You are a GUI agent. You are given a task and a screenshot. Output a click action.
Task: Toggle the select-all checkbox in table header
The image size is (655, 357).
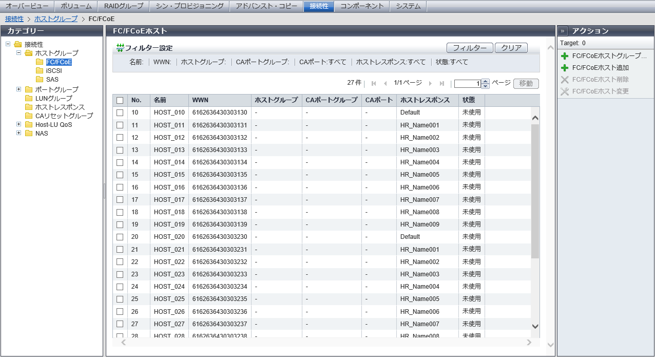[x=120, y=100]
